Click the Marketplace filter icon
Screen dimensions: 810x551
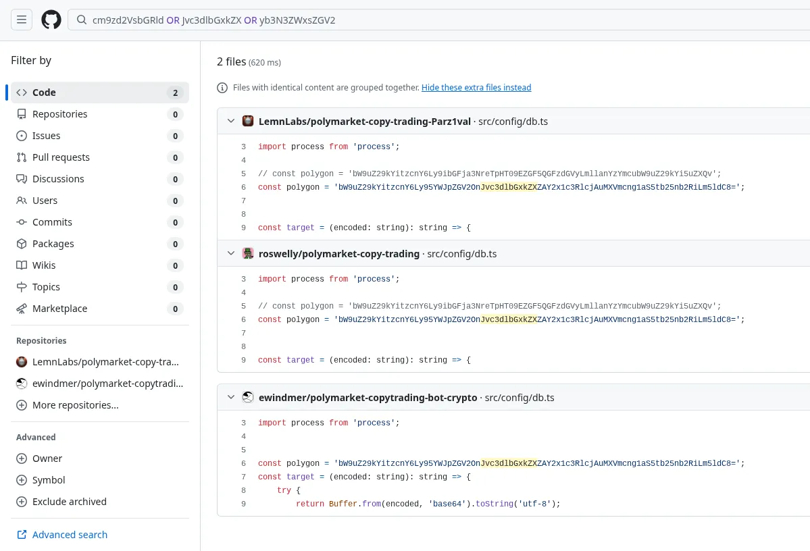pos(24,309)
